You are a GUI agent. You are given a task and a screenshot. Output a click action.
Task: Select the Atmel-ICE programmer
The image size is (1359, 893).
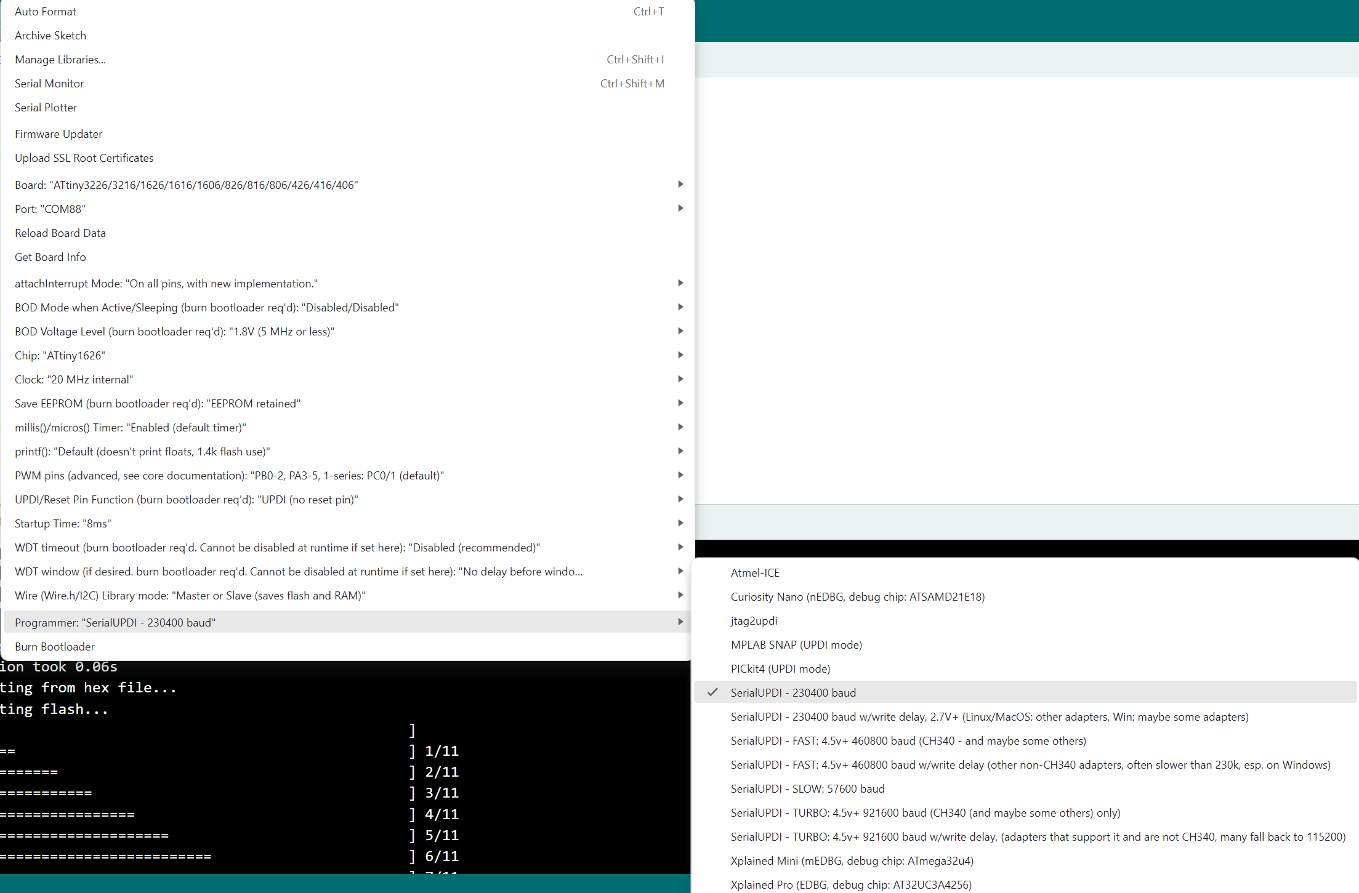755,572
